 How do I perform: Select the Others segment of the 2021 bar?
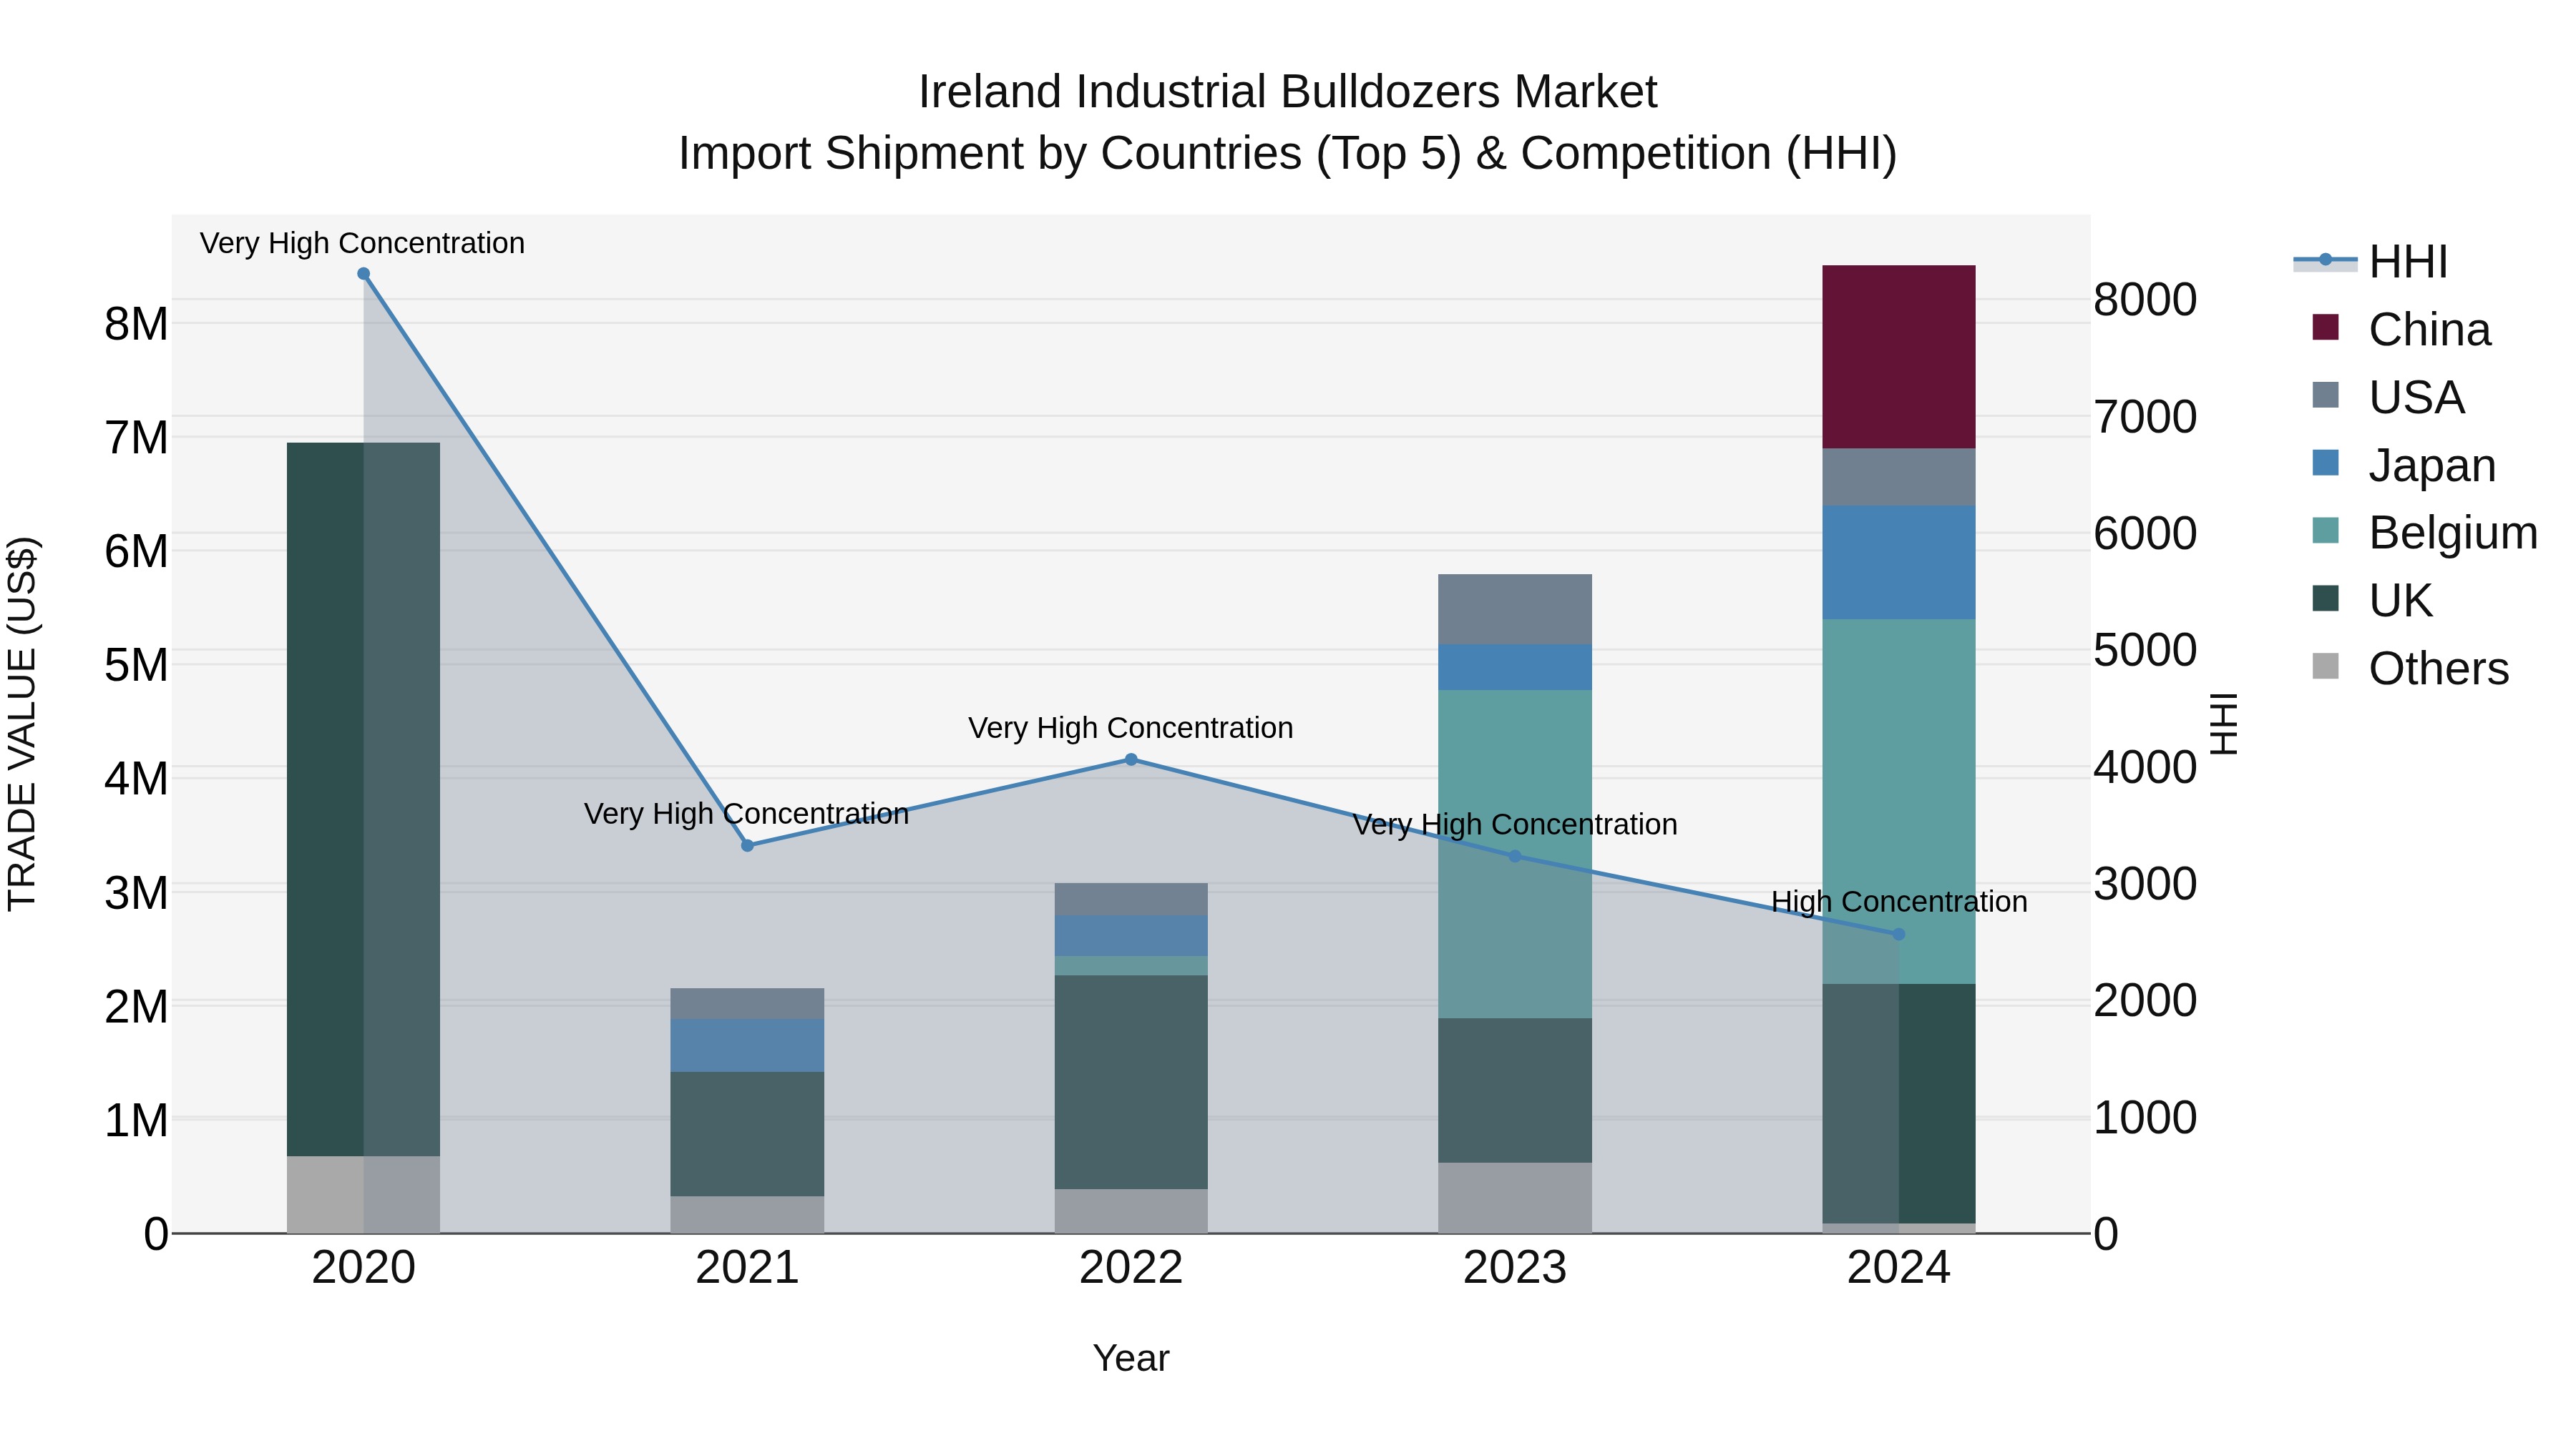click(747, 1214)
